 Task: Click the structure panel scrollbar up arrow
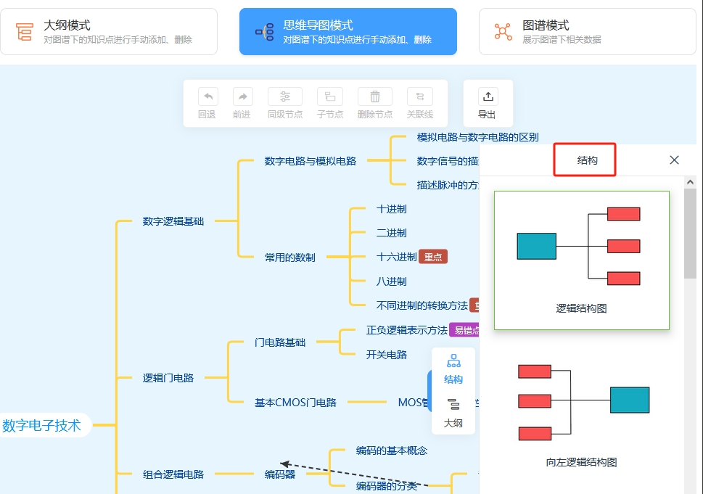click(691, 182)
